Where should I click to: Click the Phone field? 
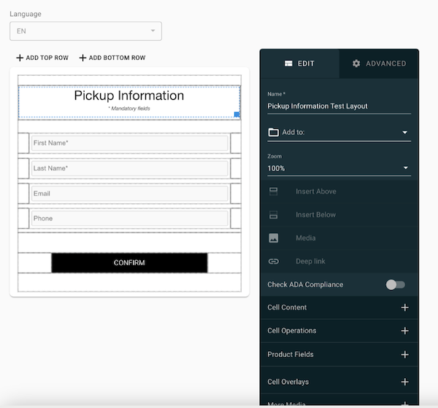(x=130, y=219)
